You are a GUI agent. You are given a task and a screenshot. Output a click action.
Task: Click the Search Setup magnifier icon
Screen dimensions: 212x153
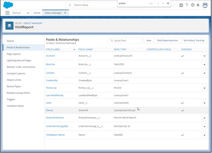point(70,5)
